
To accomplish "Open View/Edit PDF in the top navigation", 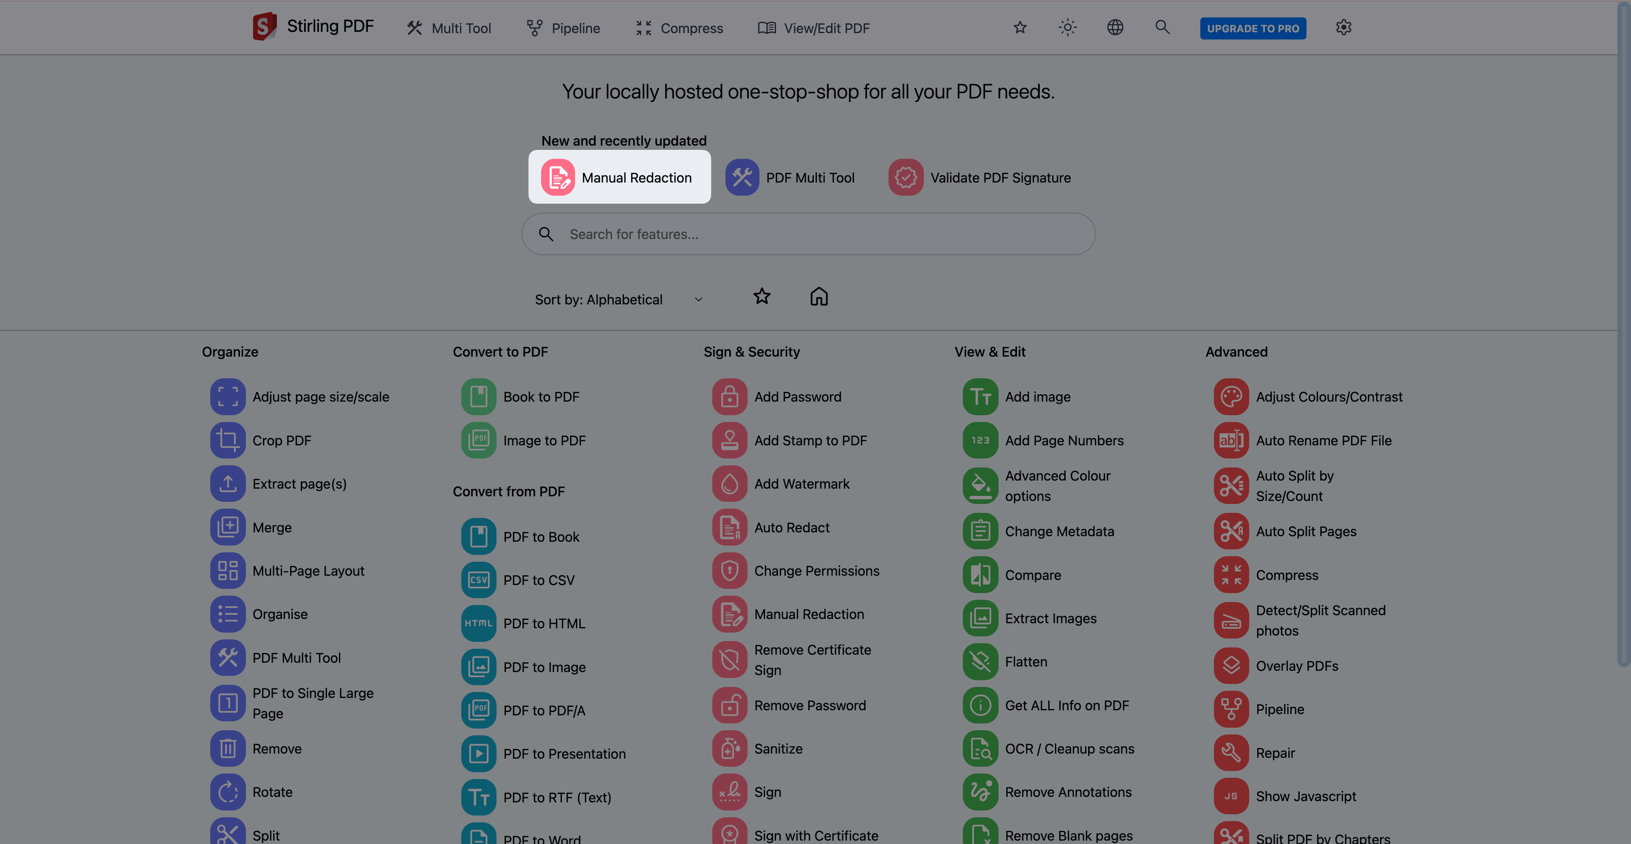I will pos(814,28).
